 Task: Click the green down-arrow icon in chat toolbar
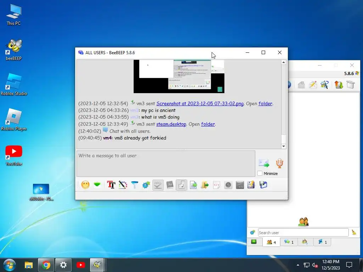pos(97,185)
